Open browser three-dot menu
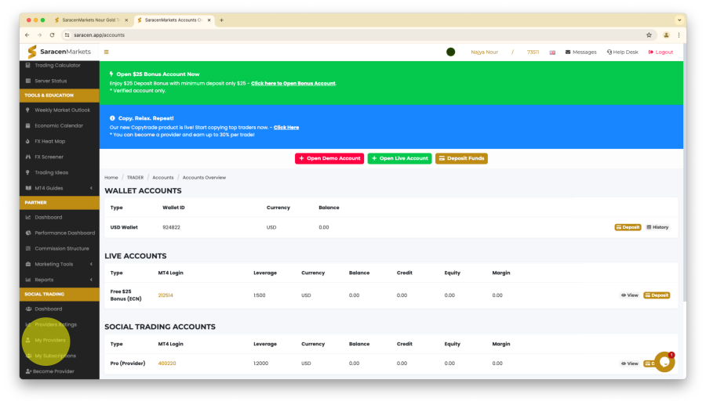Viewport: 706px width, 405px height. [679, 35]
